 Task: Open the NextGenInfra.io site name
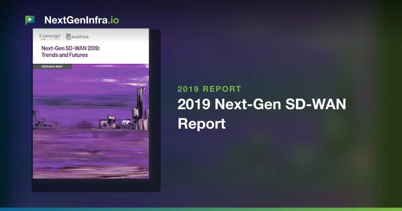coord(82,20)
